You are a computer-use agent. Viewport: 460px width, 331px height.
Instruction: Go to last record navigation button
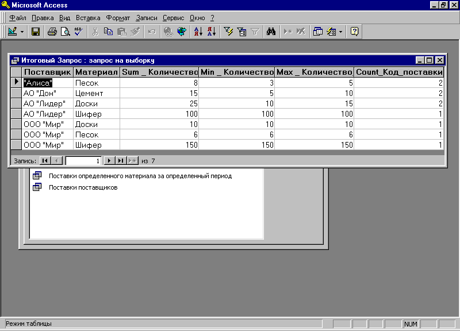point(121,161)
